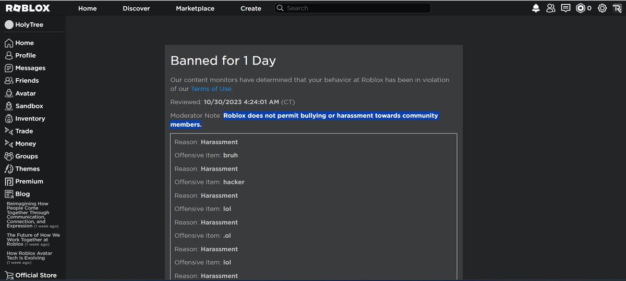This screenshot has height=281, width=626.
Task: Click the Roblox logo in the header
Action: pos(28,8)
